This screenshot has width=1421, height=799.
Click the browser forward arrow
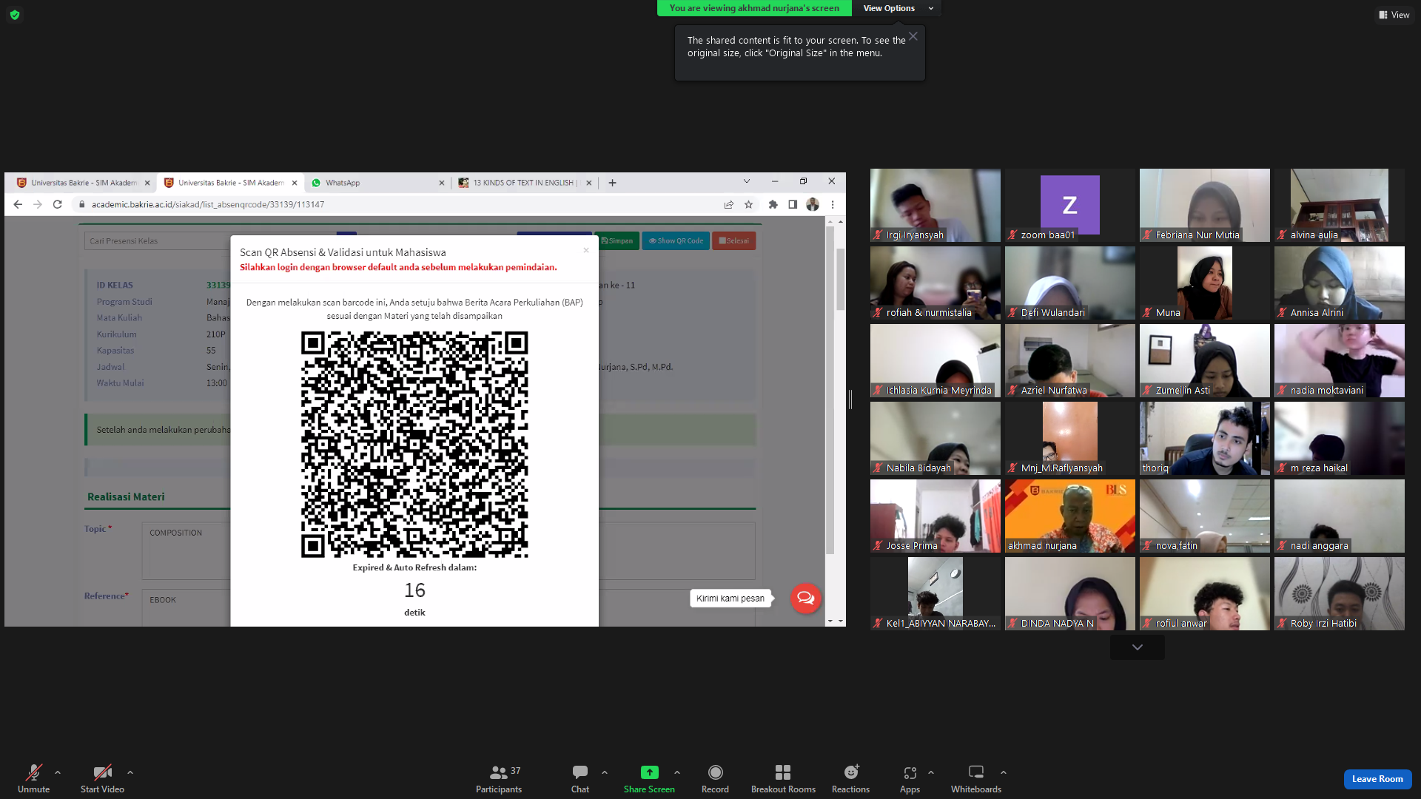point(38,204)
